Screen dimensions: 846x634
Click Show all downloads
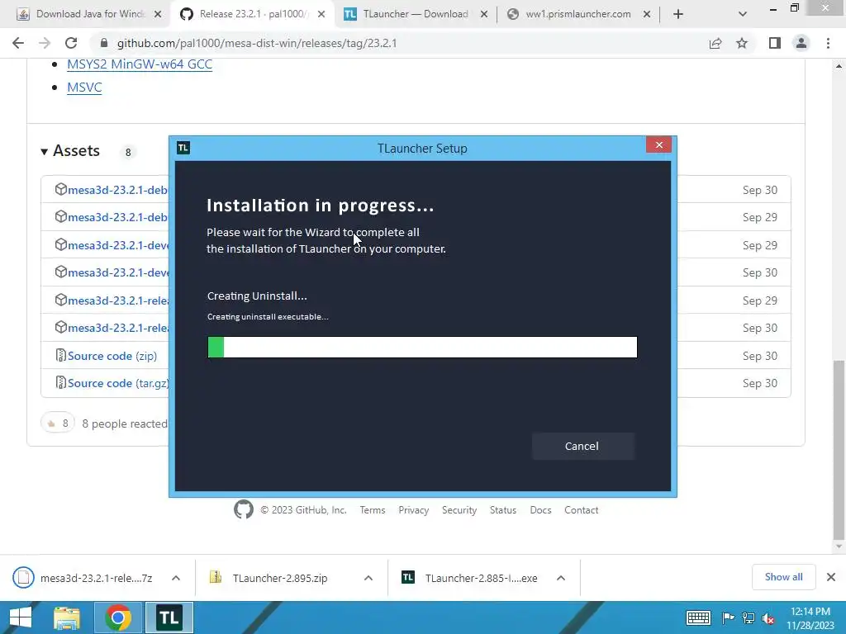click(x=783, y=577)
